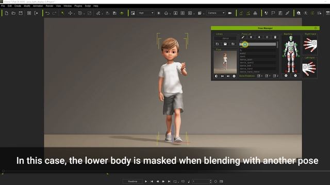
Task: Click left round button below Masking figure
Action: pos(286,76)
